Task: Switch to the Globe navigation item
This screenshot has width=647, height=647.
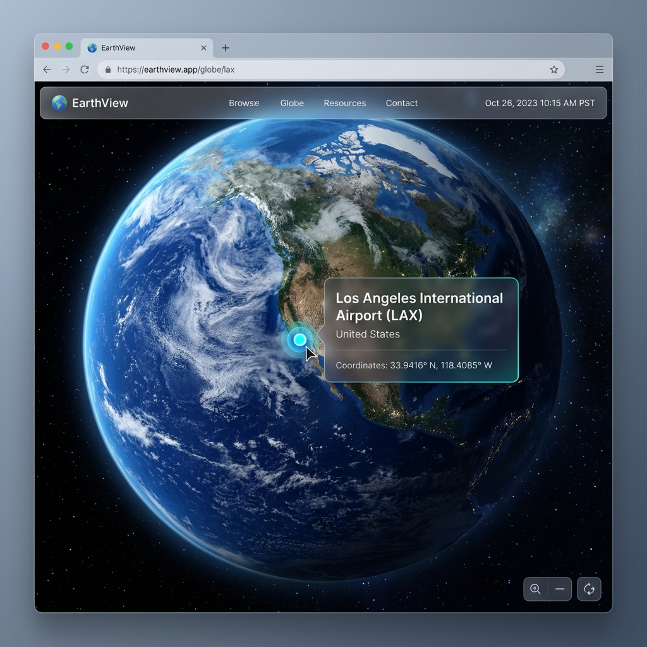Action: (x=292, y=103)
